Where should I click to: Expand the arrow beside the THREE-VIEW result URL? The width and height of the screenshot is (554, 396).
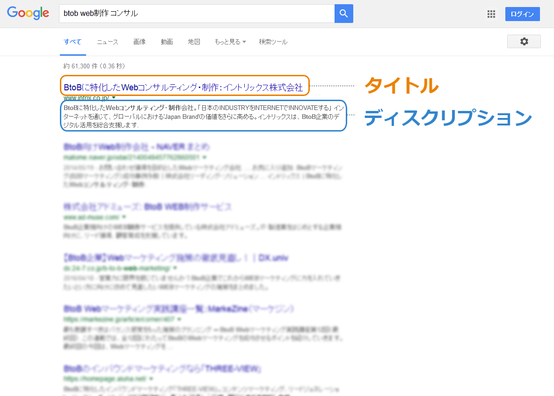click(151, 379)
